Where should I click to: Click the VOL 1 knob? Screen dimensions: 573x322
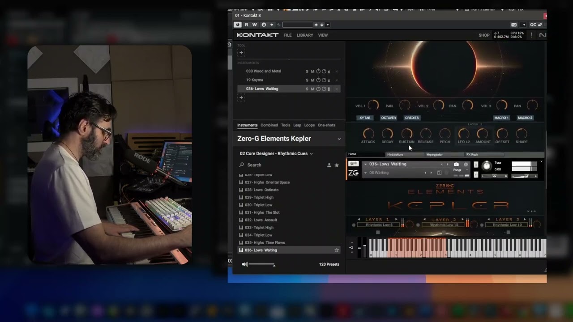[x=373, y=106]
